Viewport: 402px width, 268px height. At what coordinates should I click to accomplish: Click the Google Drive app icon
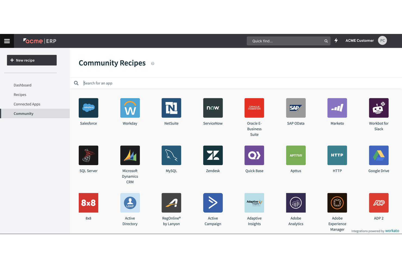pyautogui.click(x=378, y=155)
